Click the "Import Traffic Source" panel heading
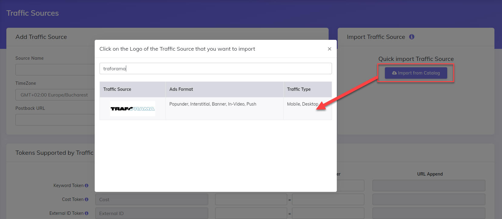 pos(376,37)
